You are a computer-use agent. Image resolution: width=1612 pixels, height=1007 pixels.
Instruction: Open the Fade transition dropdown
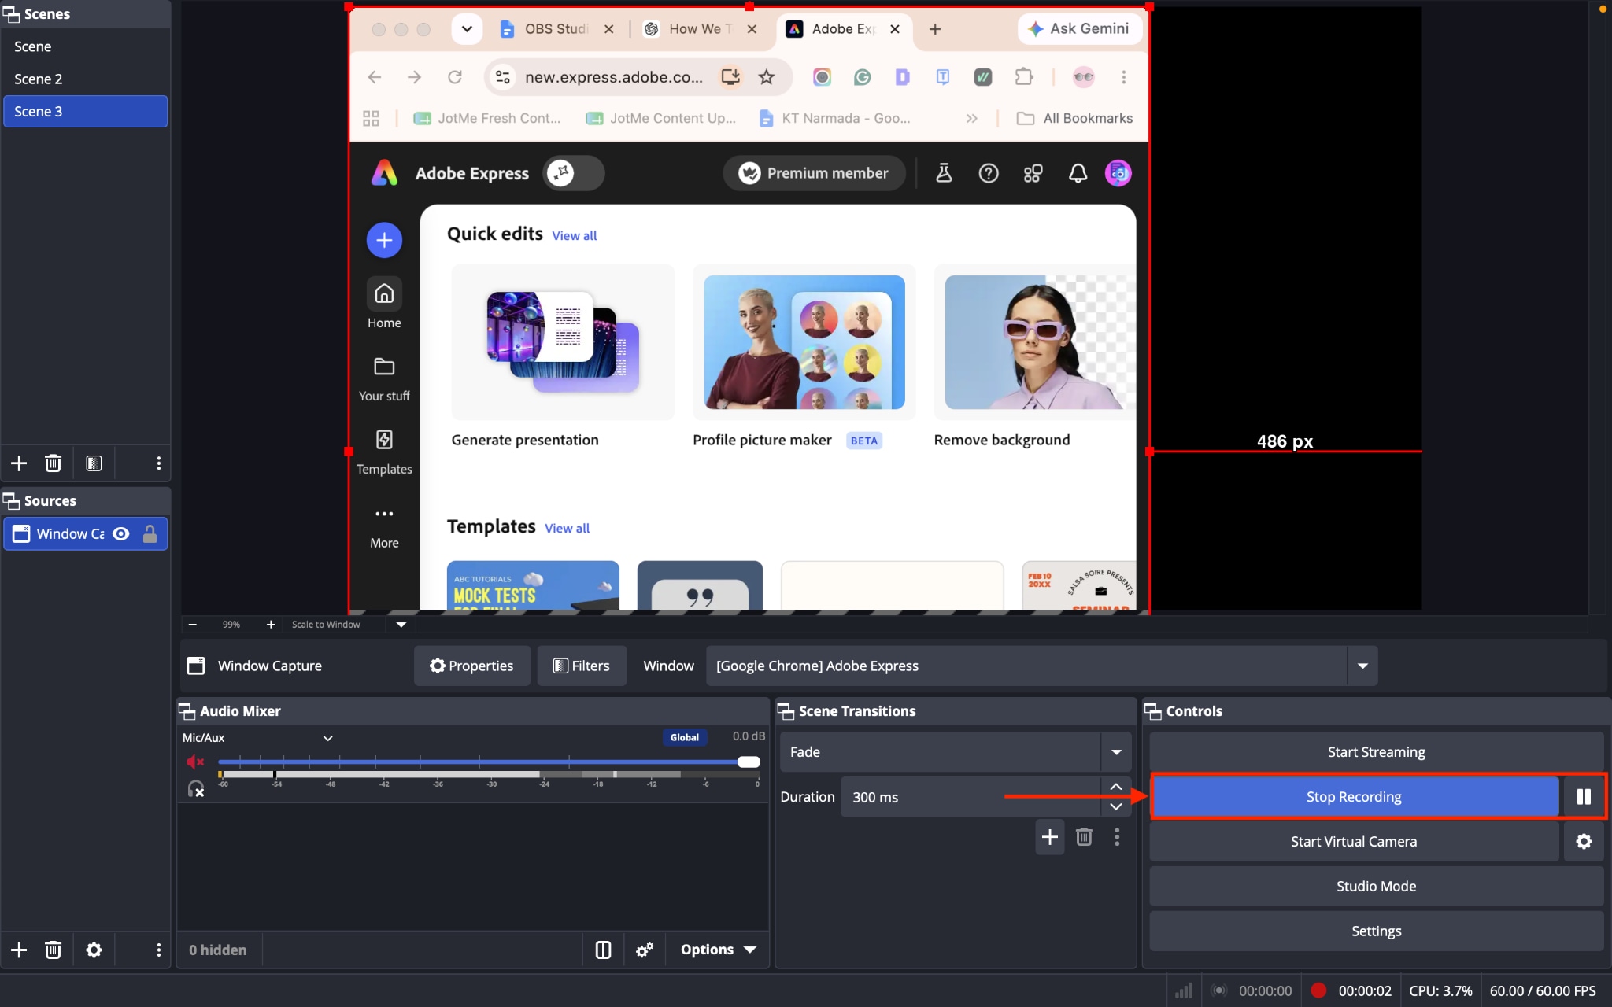click(x=1115, y=752)
